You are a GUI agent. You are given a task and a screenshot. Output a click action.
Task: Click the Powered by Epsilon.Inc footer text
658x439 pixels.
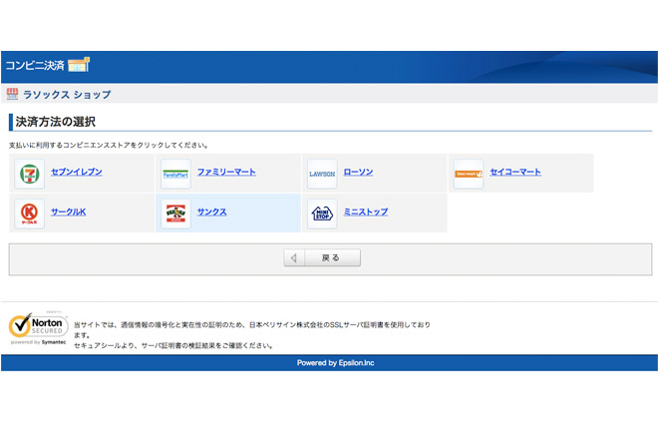[x=335, y=362]
